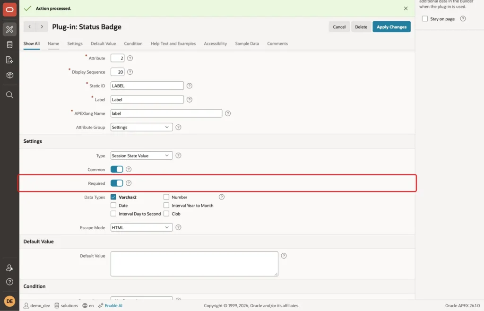This screenshot has width=484, height=311.
Task: Open Team Development sidebar icon
Action: 9,60
